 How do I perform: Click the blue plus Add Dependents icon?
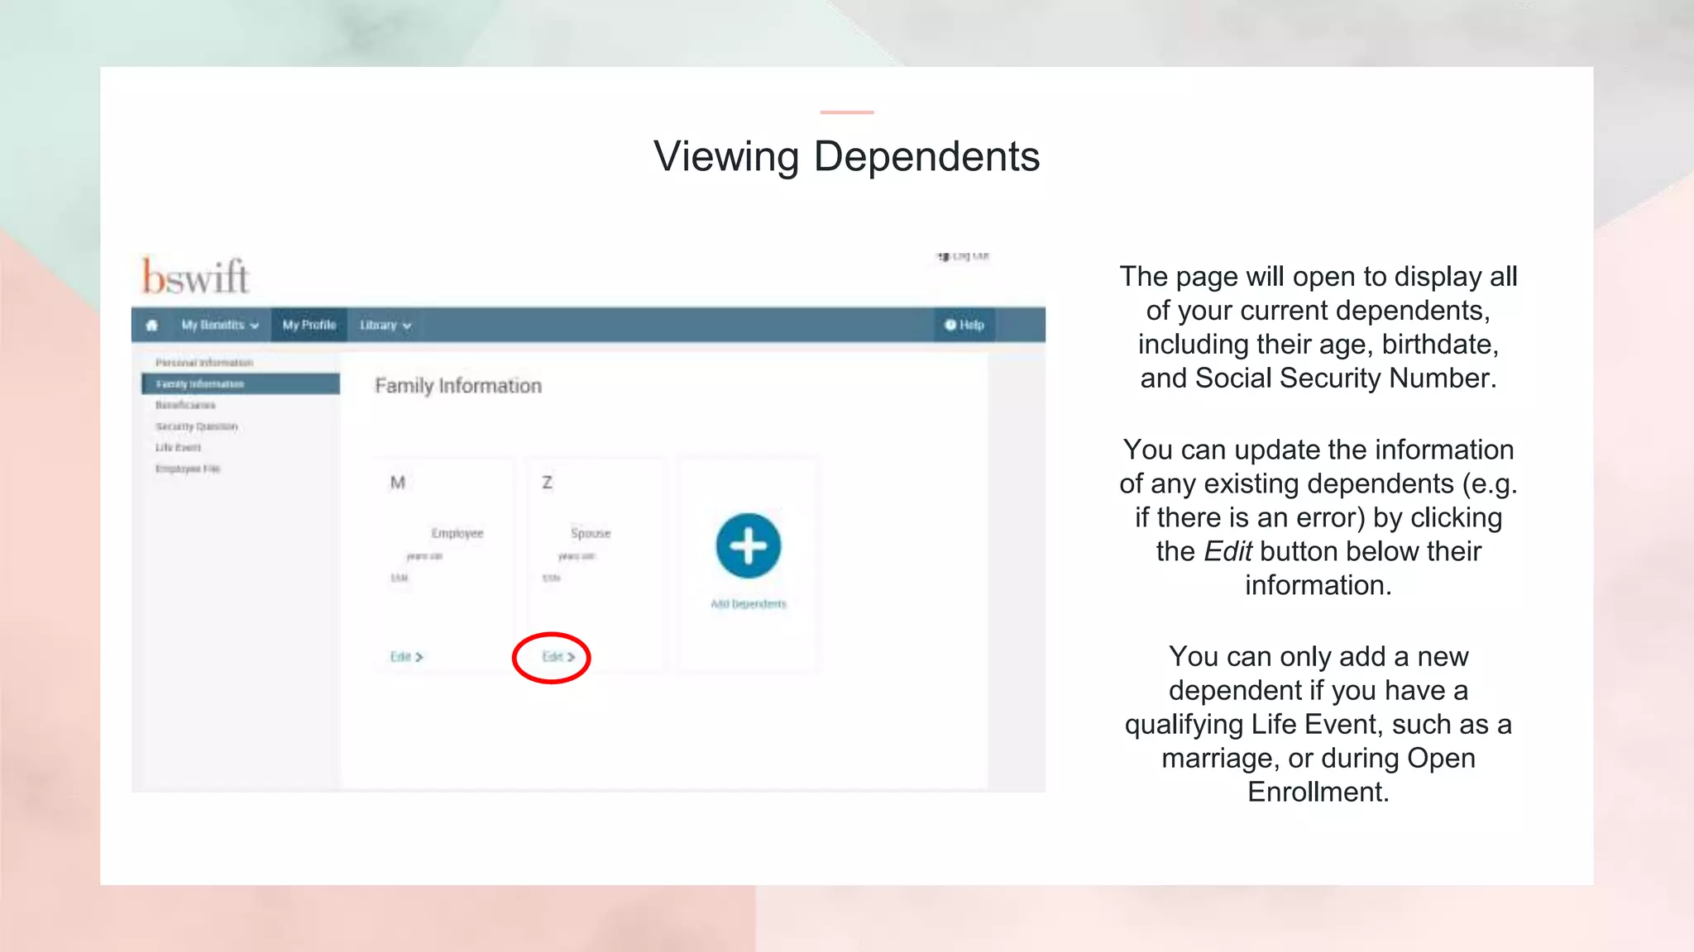coord(748,546)
